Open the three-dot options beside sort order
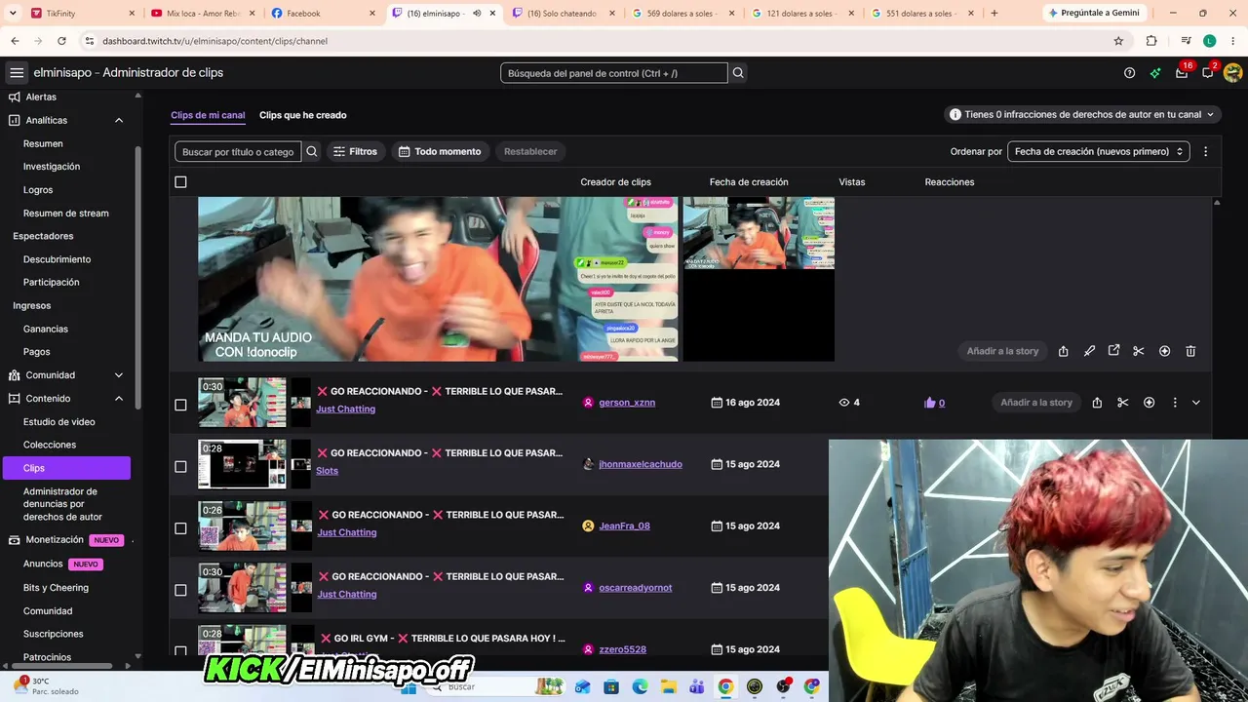This screenshot has height=702, width=1248. click(x=1205, y=151)
